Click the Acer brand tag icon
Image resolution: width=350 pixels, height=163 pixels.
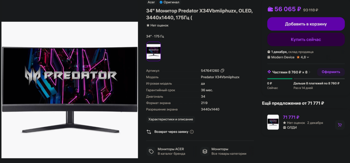(x=151, y=151)
